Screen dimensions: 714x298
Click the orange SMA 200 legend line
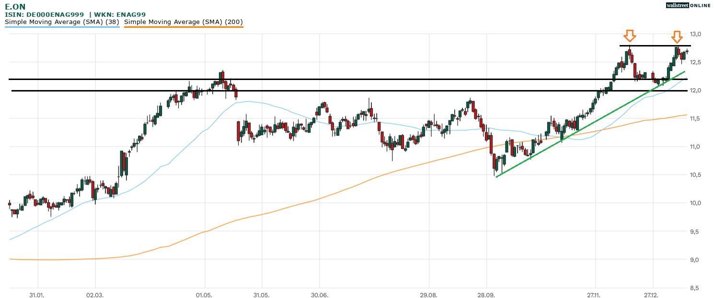coord(184,27)
